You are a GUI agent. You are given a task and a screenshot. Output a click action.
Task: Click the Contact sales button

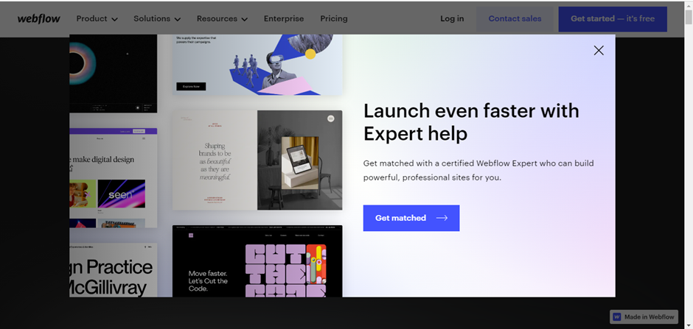[x=515, y=19]
